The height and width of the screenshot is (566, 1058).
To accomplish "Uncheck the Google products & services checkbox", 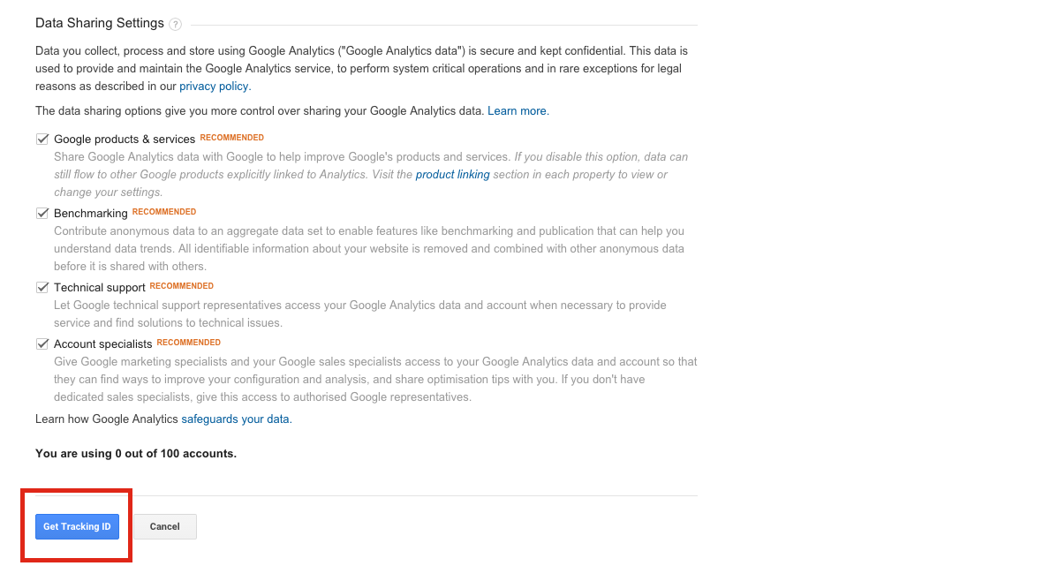I will (42, 139).
